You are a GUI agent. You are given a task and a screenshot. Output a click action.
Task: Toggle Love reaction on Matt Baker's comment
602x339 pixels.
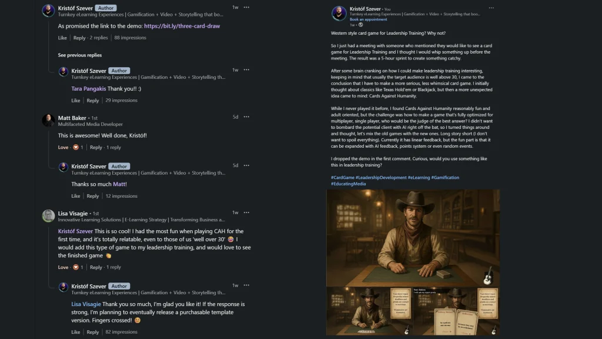pos(63,147)
